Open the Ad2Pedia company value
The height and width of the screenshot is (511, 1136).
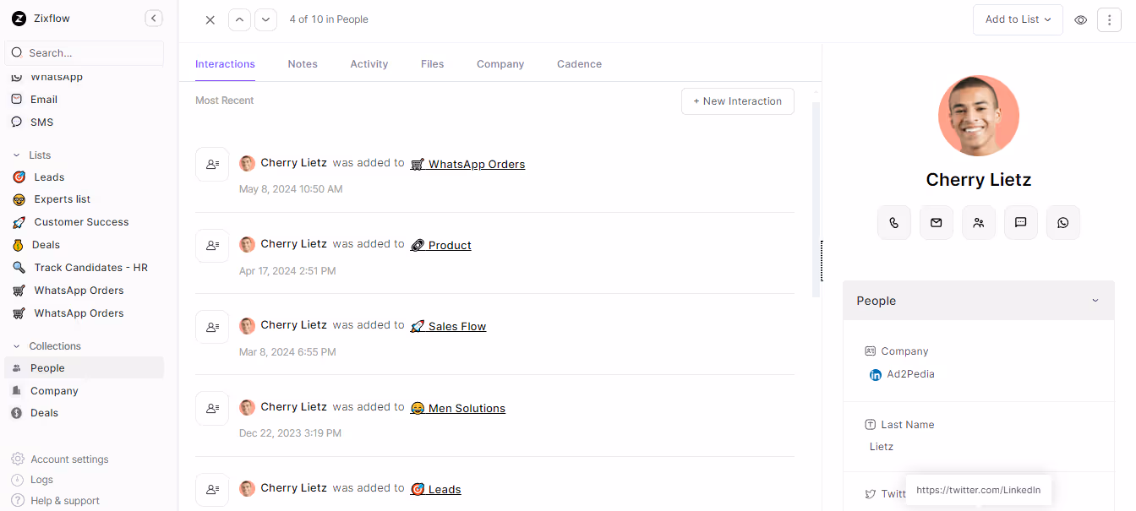pyautogui.click(x=910, y=374)
